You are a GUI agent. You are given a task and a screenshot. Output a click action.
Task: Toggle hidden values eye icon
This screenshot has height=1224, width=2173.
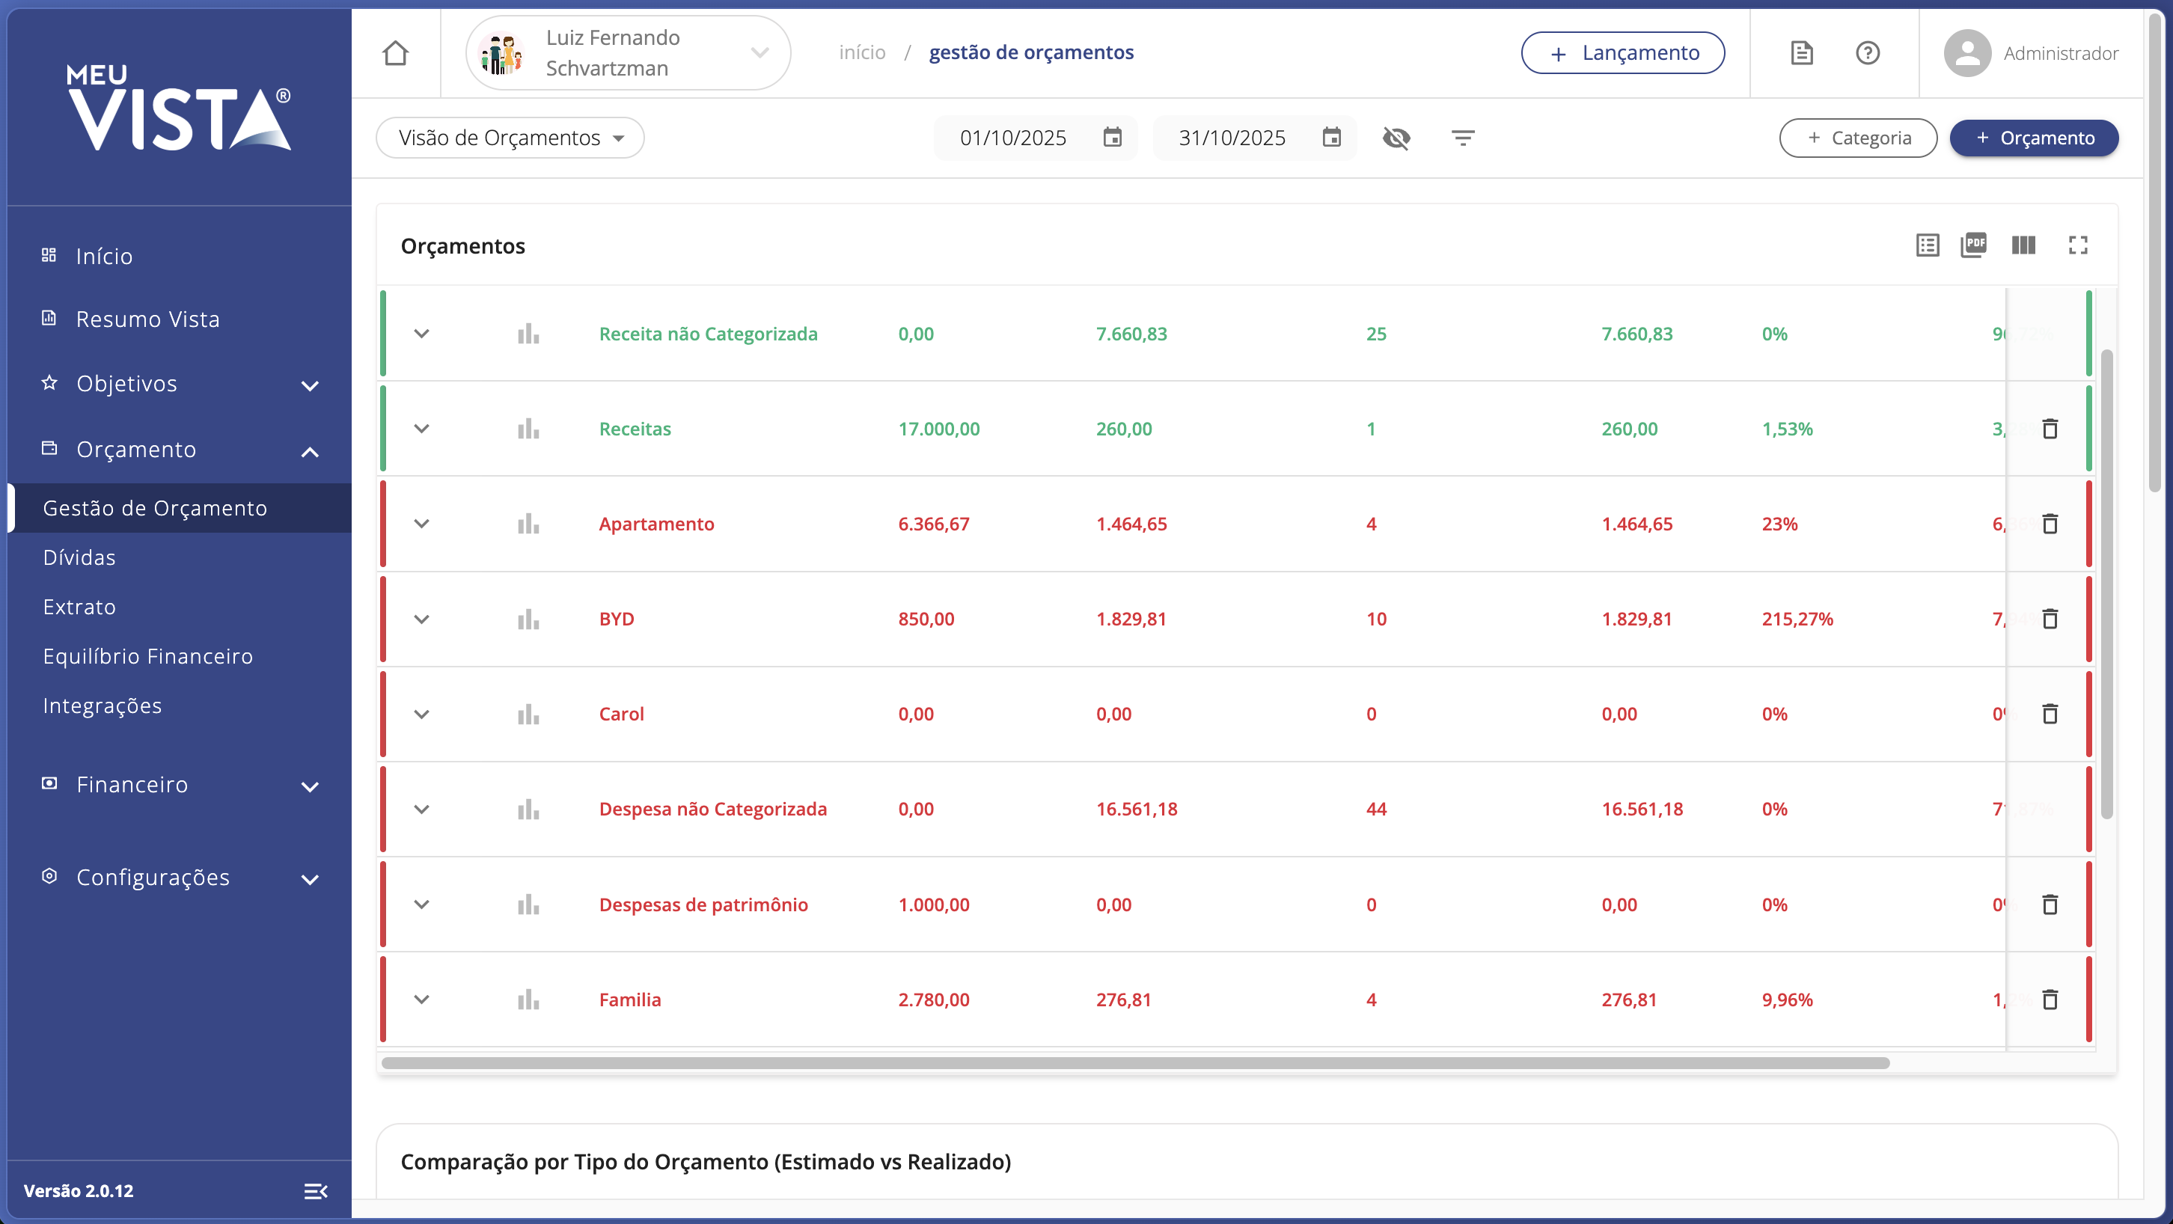click(x=1396, y=138)
